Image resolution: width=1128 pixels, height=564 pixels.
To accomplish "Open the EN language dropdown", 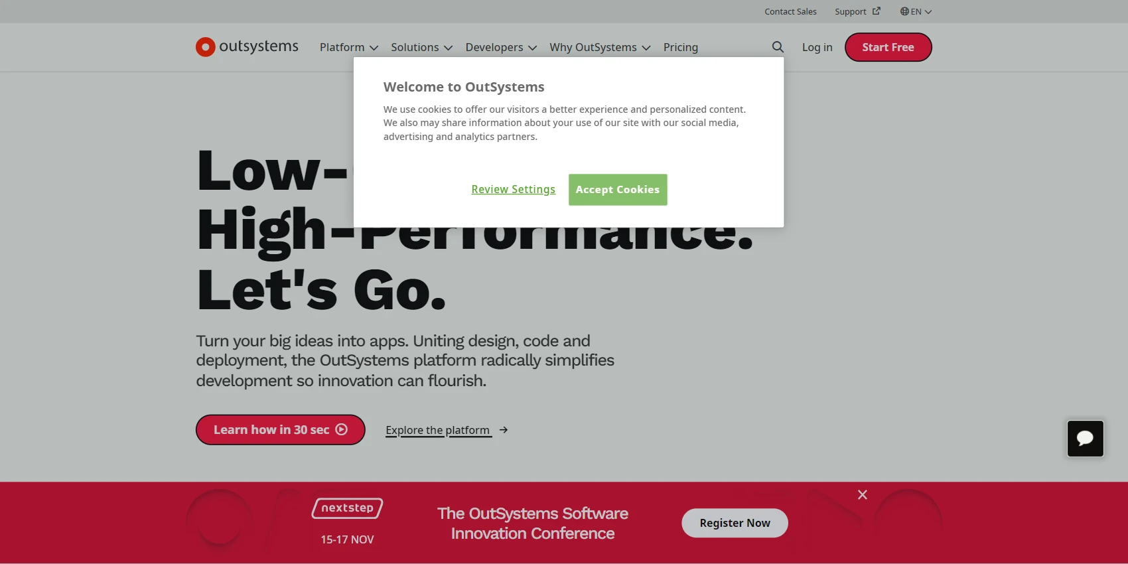I will pos(916,11).
